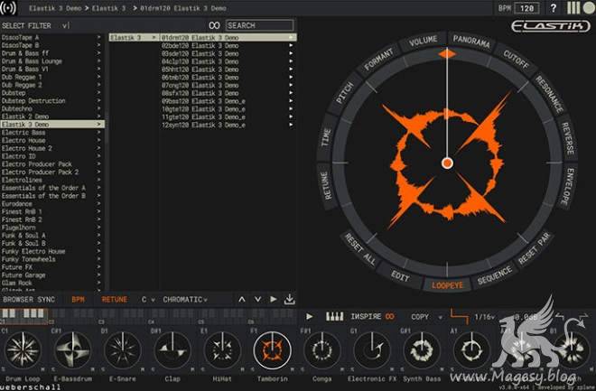The height and width of the screenshot is (391, 596).
Task: Expand the Dubstep Destruction library arrow
Action: 98,101
